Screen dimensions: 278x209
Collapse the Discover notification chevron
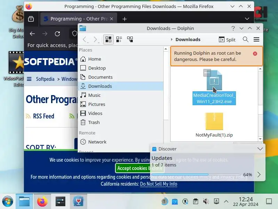260,149
